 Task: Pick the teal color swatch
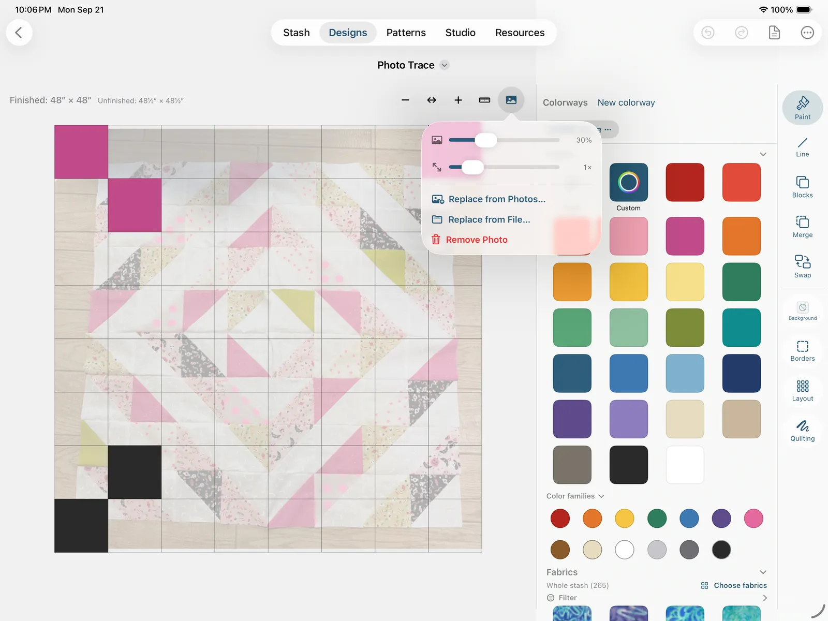(742, 328)
